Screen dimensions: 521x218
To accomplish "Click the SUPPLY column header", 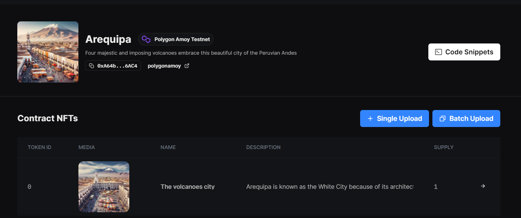I will 444,147.
